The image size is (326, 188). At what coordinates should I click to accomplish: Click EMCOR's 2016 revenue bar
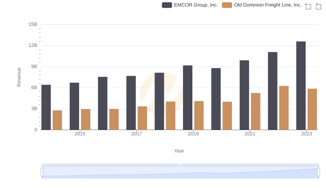(103, 103)
